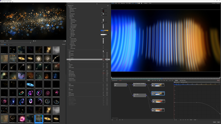Image resolution: width=221 pixels, height=124 pixels.
Task: Clear the parameter search field icon
Action: click(97, 4)
